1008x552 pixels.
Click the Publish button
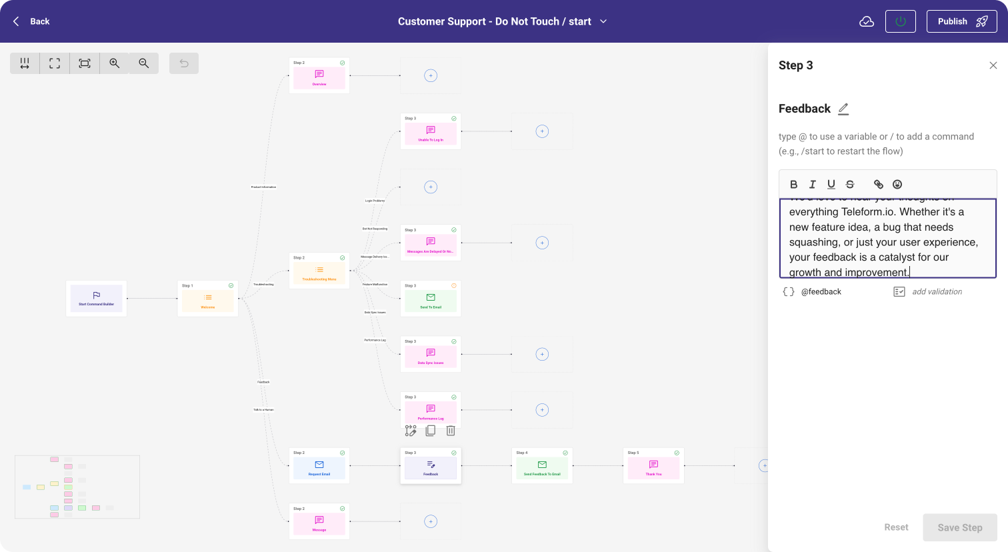pos(962,21)
